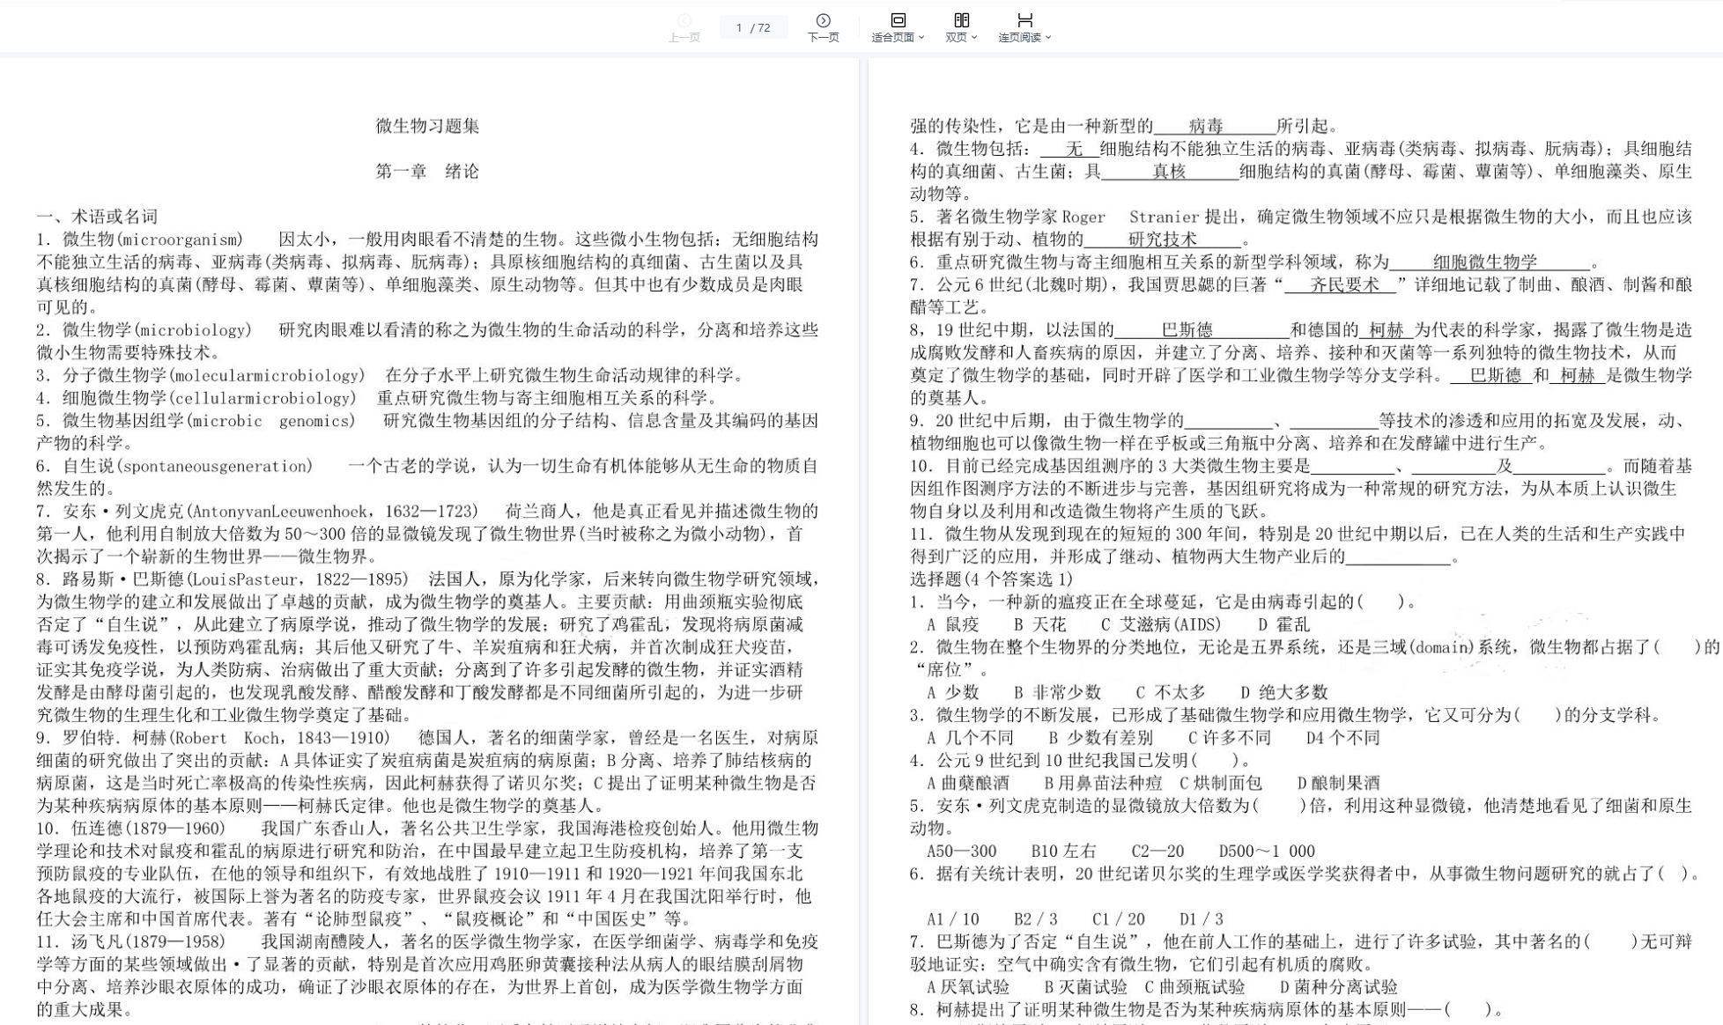The width and height of the screenshot is (1723, 1025).
Task: Click the continuous reading icon
Action: pos(1024,20)
